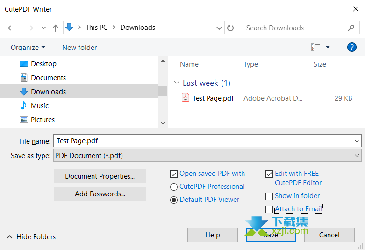Click the PDF icon of Test Page.pdf

185,97
